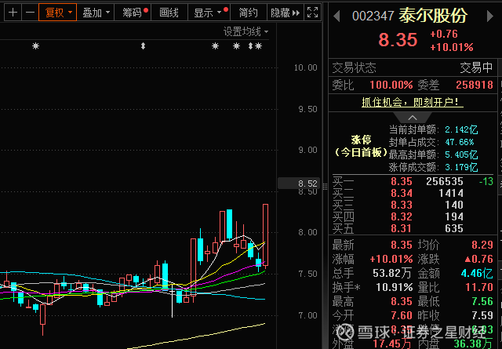Toggle fullscreen chart icon
The image size is (502, 349).
[x=312, y=13]
